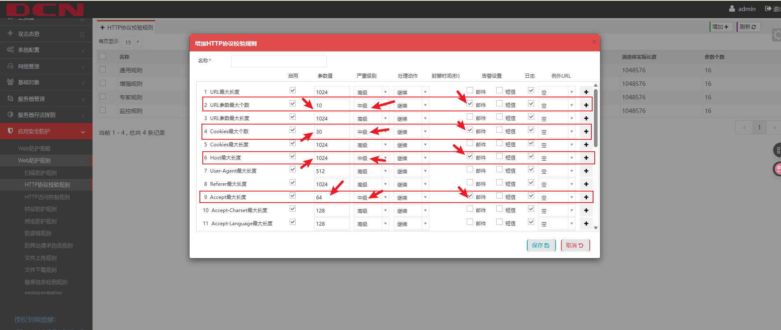
Task: Open 处理动作 dropdown for Cookies最大个数
Action: coord(411,132)
